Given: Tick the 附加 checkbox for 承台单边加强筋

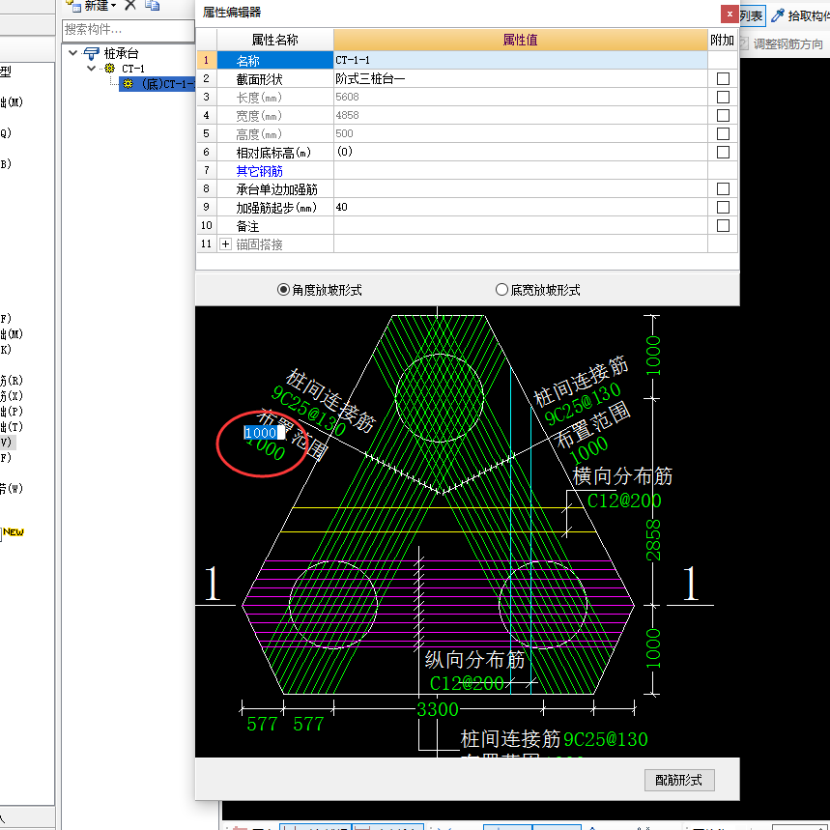Looking at the screenshot, I should coord(723,189).
